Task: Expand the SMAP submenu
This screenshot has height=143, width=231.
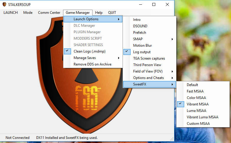Action: [x=150, y=39]
